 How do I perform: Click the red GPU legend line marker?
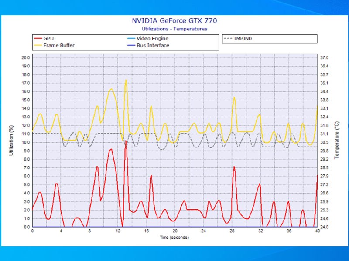point(38,39)
